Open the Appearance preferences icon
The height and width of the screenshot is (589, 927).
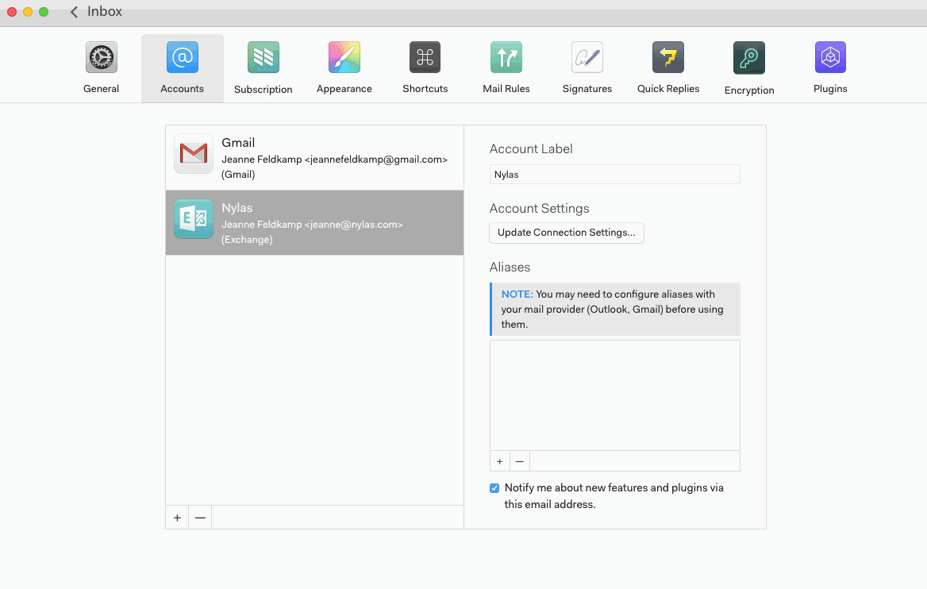click(x=344, y=59)
